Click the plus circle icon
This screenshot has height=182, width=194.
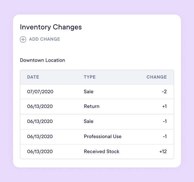[x=23, y=39]
